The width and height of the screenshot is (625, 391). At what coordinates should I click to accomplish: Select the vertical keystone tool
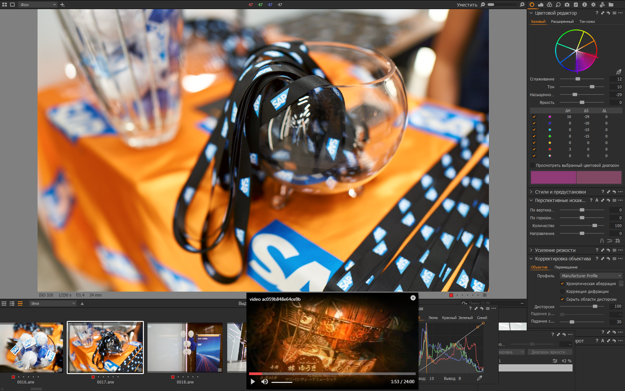point(602,241)
